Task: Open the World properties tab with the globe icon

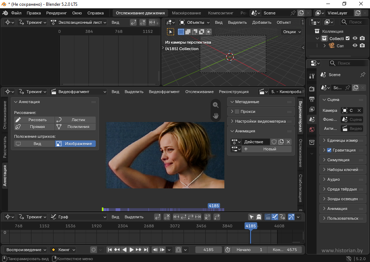Action: 312,129
